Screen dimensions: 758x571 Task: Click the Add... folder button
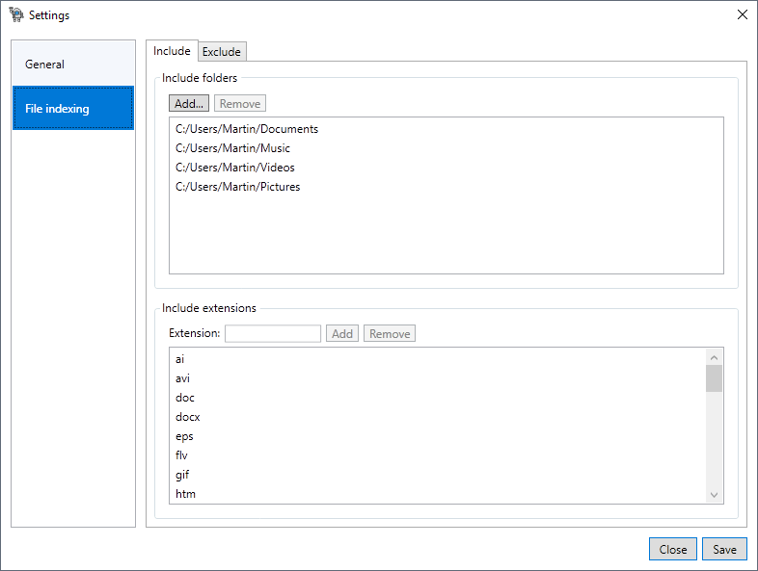coord(189,103)
